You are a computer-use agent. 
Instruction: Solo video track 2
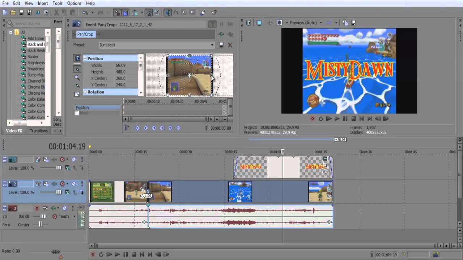pyautogui.click(x=82, y=184)
